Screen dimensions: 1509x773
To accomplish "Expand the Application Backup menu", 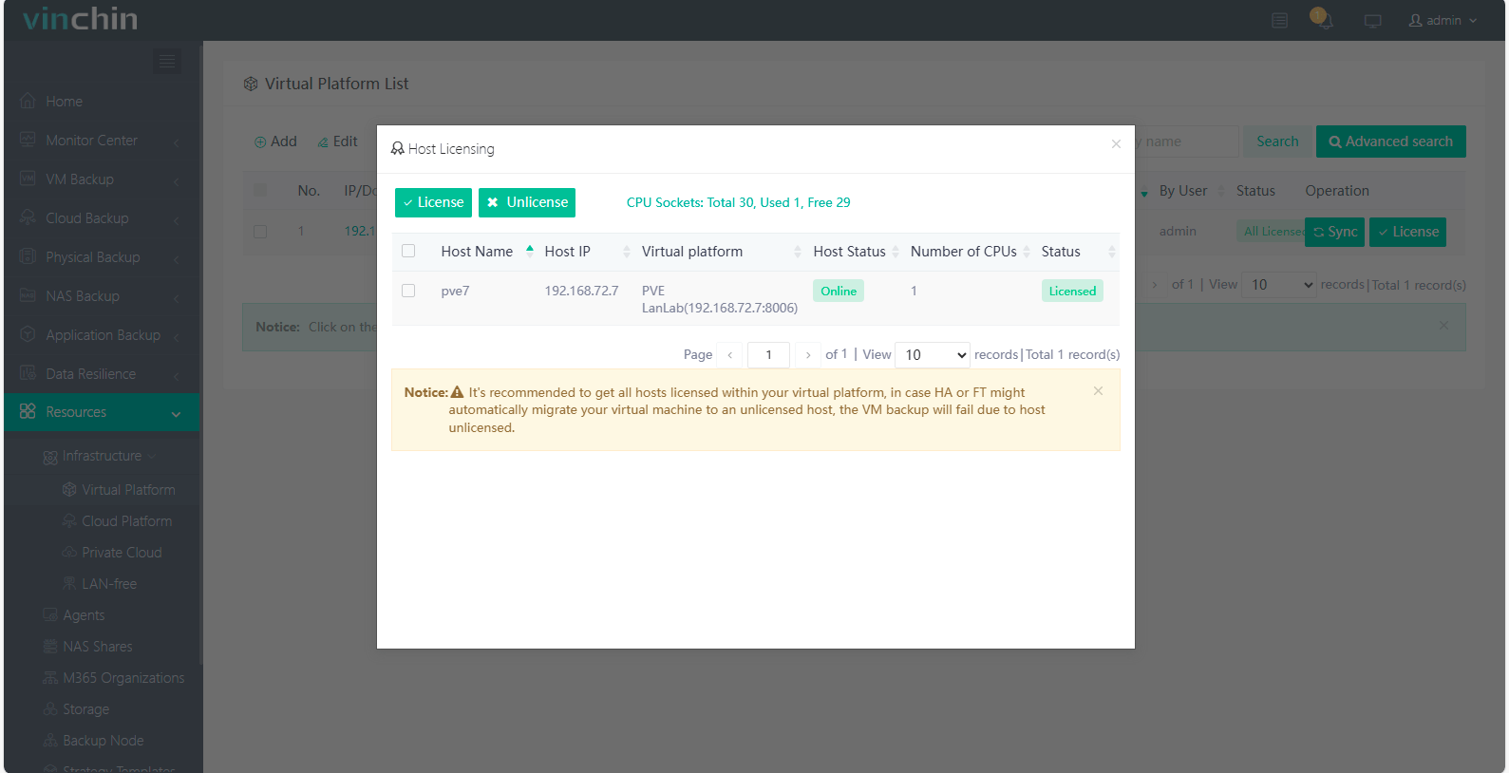I will point(102,335).
